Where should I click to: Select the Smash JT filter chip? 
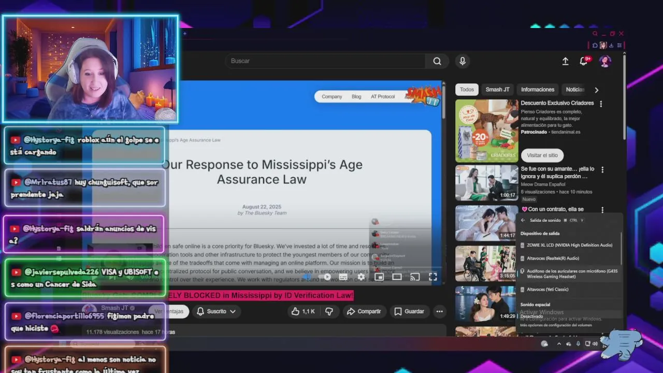[x=497, y=90]
